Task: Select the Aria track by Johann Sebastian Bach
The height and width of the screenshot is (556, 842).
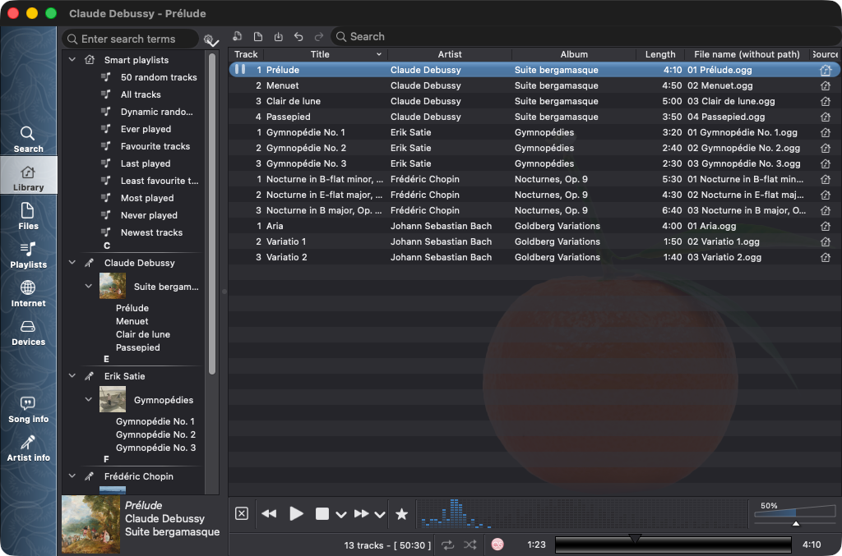Action: coord(534,226)
